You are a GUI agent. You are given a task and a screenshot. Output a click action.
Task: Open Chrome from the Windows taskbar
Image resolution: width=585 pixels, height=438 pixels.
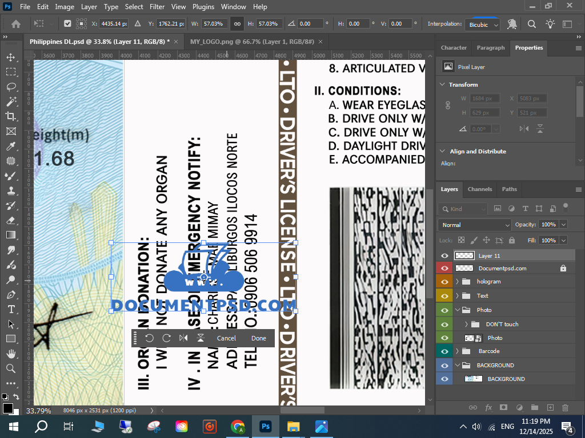click(238, 426)
